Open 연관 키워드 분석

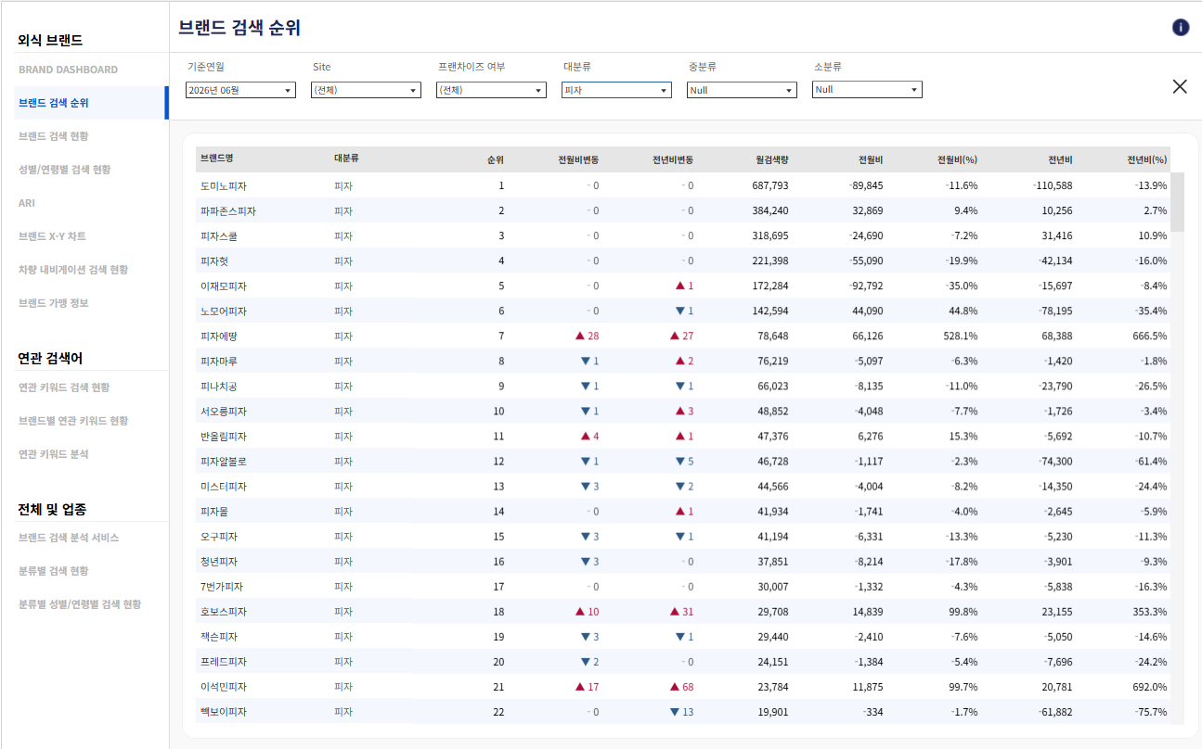(54, 454)
